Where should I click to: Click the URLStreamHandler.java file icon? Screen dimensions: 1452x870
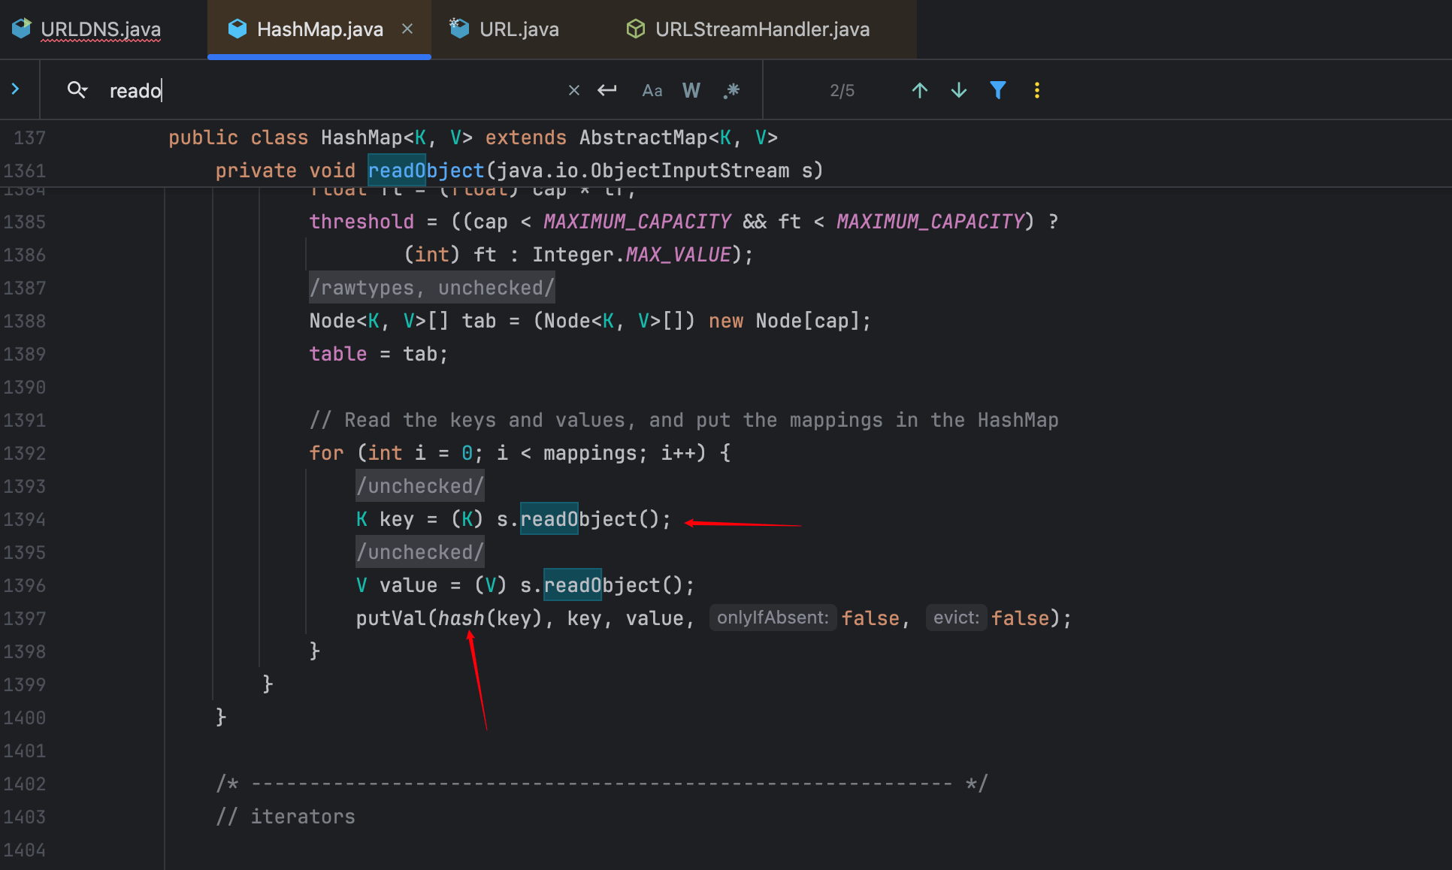(x=636, y=29)
